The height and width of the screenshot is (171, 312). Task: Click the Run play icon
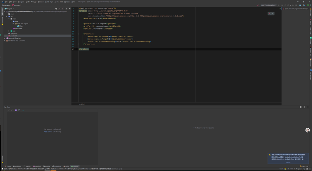279,5
